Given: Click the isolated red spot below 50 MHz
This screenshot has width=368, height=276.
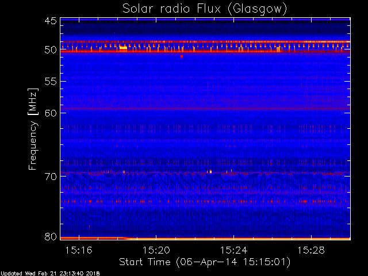Looking at the screenshot, I should tap(182, 56).
